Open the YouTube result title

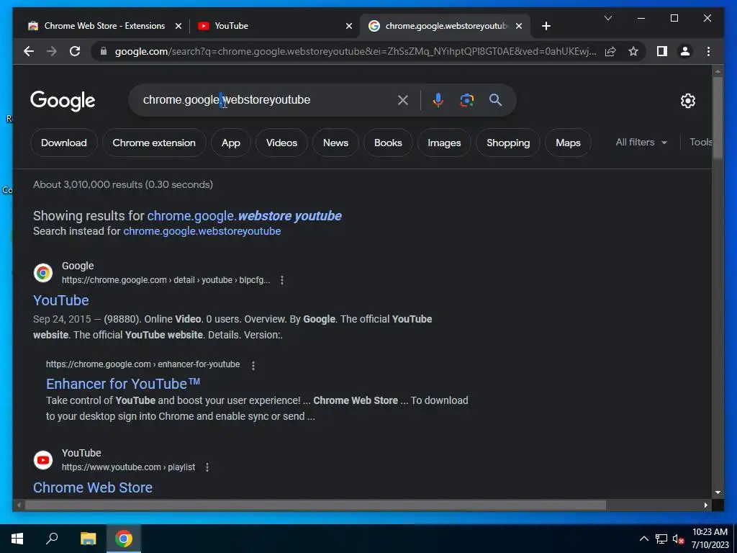pyautogui.click(x=61, y=300)
